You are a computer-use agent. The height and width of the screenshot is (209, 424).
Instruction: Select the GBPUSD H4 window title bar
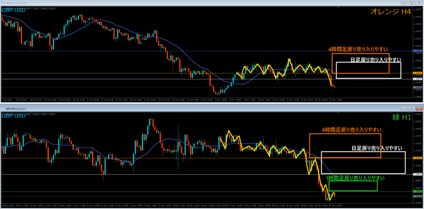point(166,2)
